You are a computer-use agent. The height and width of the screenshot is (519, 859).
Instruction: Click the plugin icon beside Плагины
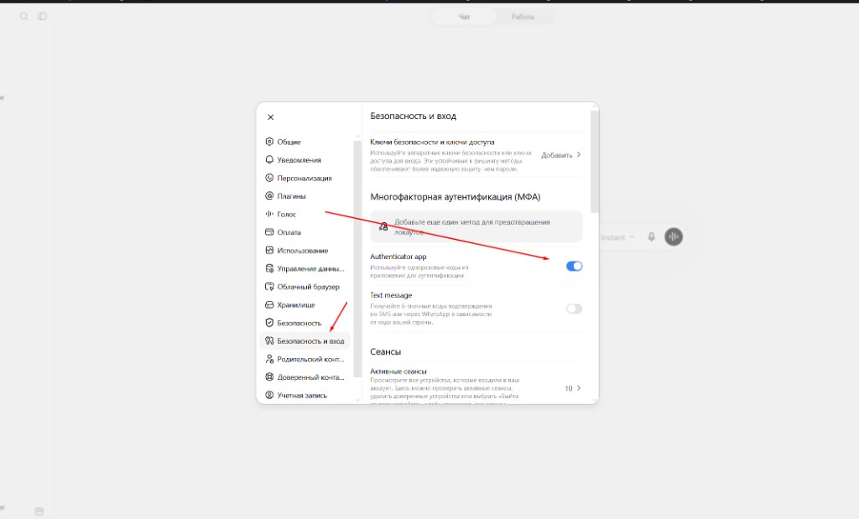269,195
